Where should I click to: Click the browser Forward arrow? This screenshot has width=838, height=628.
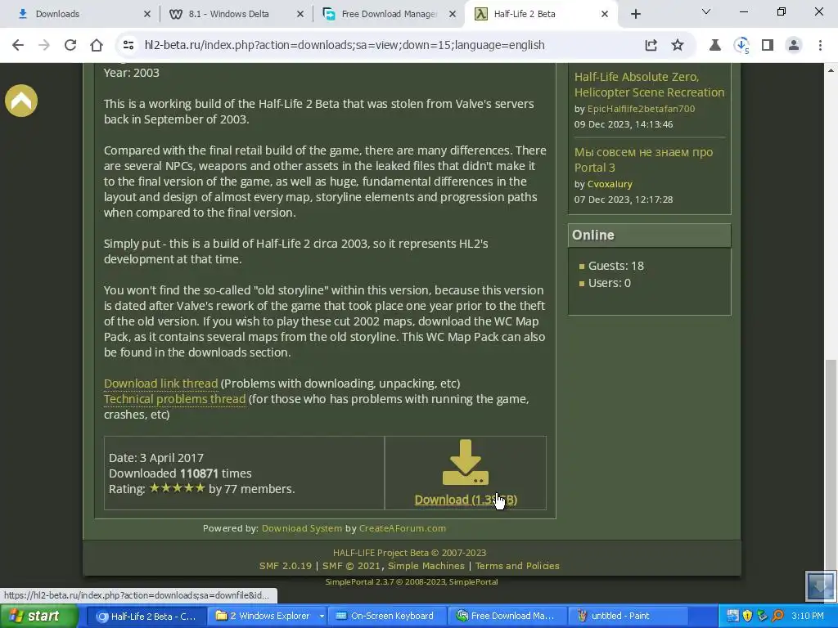click(x=44, y=46)
